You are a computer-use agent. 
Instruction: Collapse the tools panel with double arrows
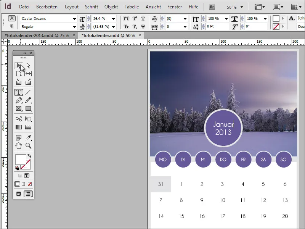coord(24,53)
